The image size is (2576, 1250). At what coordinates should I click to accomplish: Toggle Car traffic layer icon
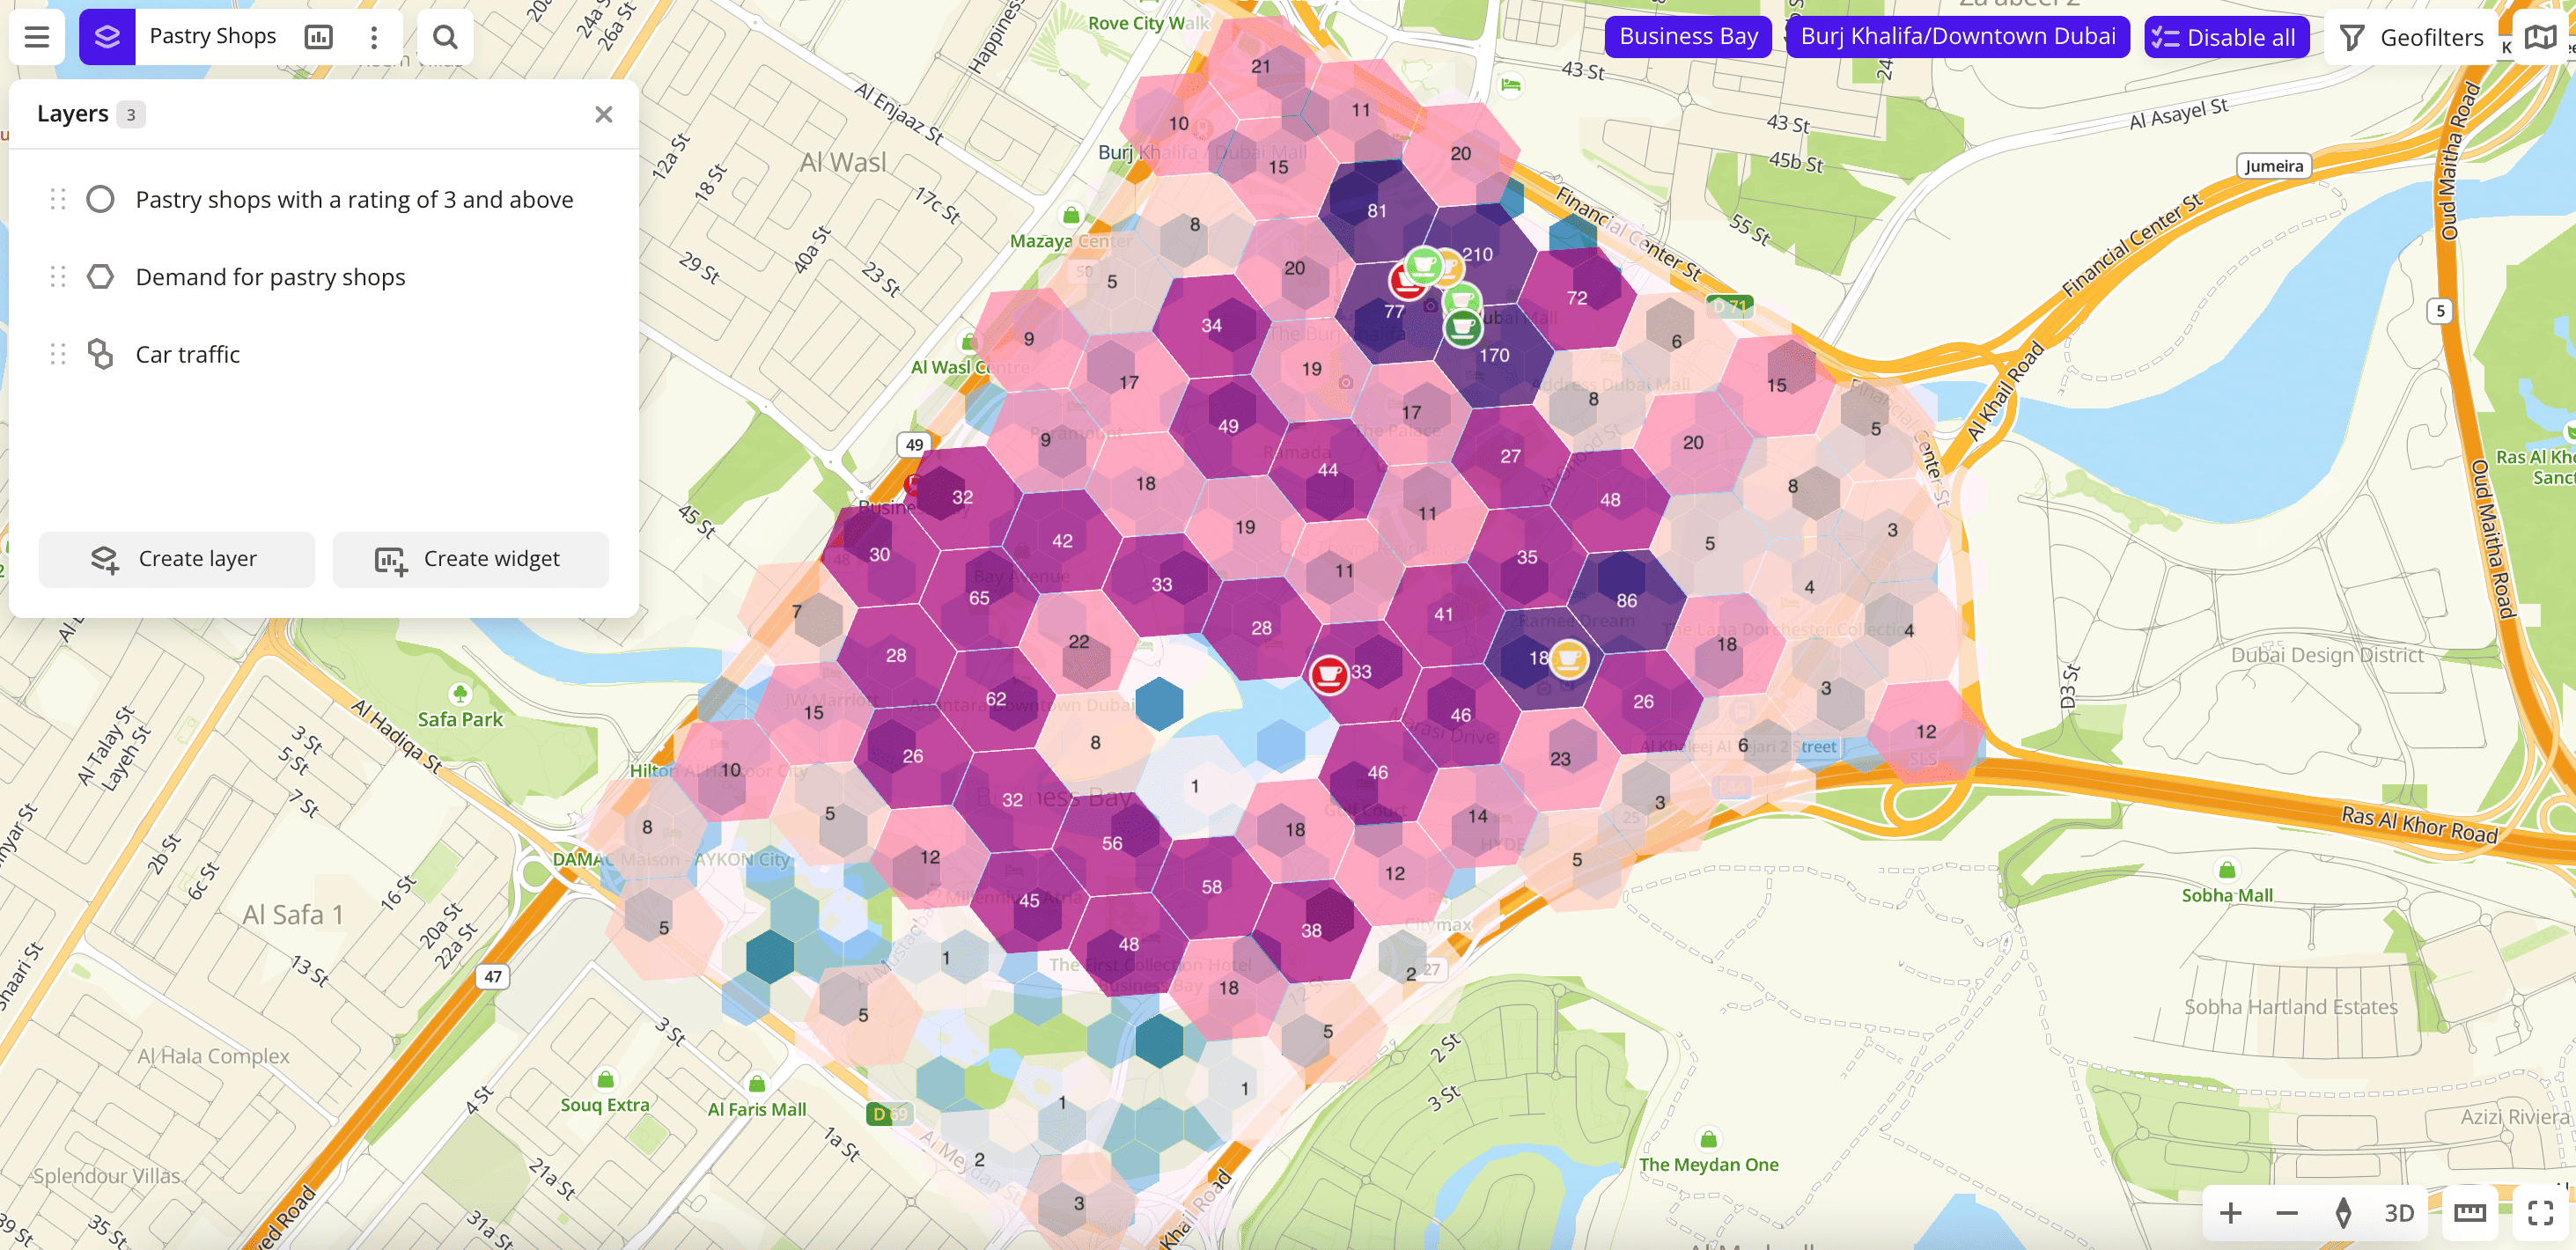(100, 354)
